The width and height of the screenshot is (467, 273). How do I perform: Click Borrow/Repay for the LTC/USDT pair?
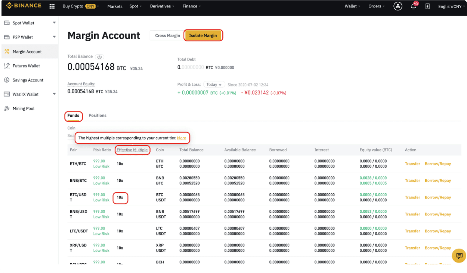[438, 231]
